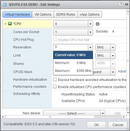Click the Limit label
Viewport: 130px width, 131px height.
pos(17,56)
